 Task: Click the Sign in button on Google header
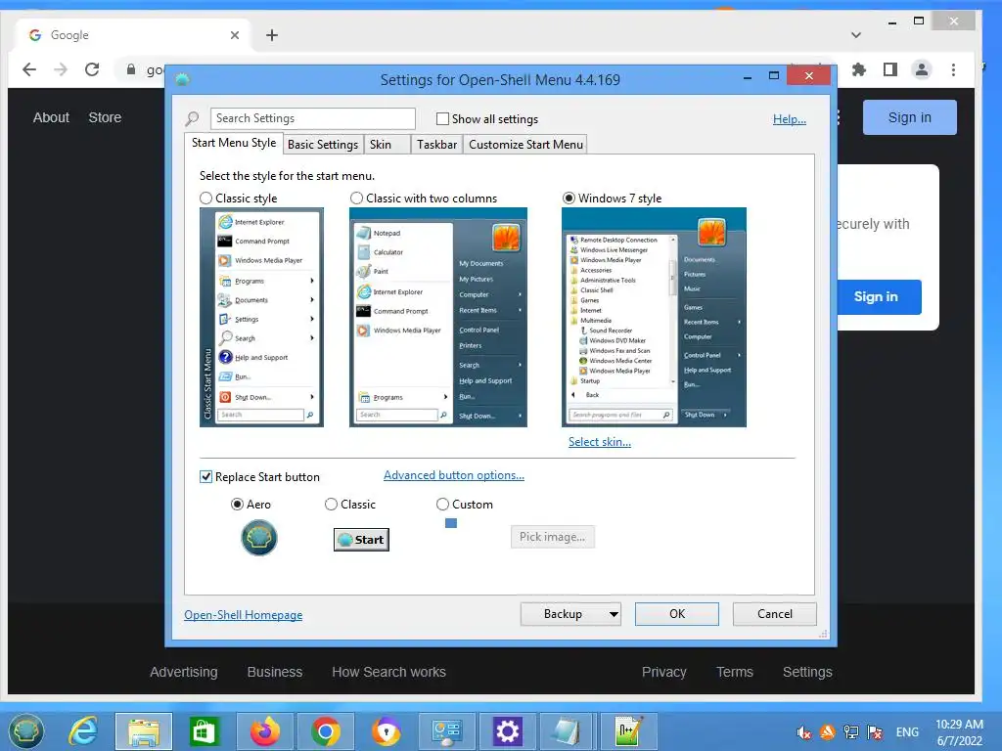(910, 117)
